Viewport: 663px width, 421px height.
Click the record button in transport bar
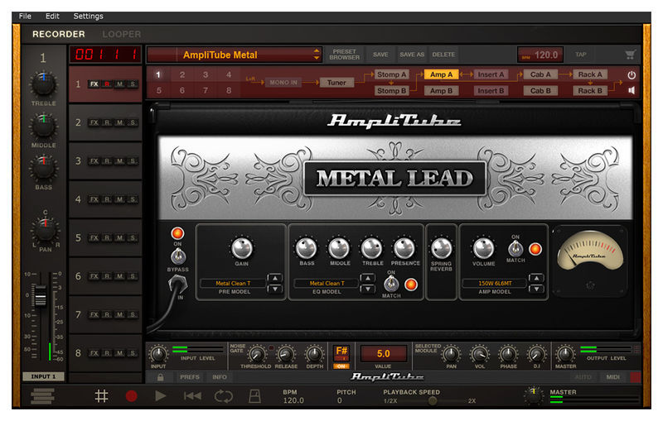point(132,395)
